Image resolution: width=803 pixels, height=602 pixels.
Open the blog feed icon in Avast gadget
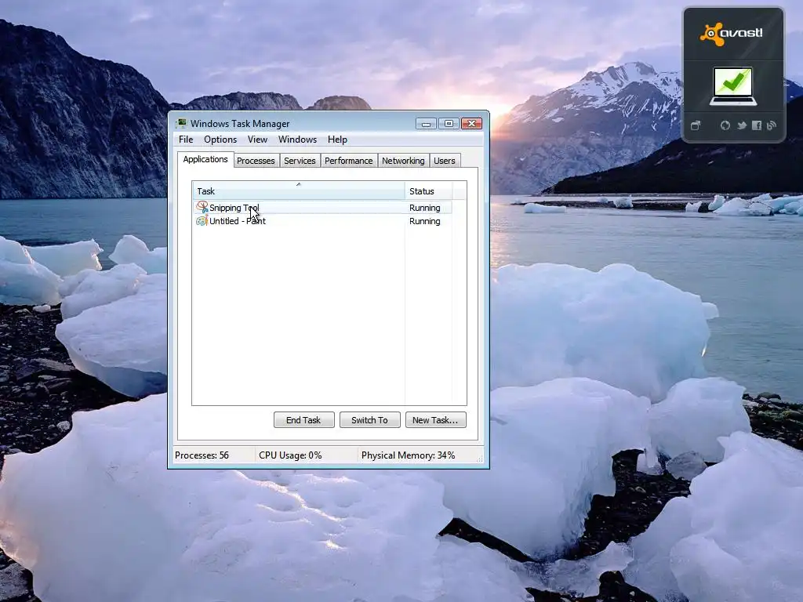[x=772, y=125]
